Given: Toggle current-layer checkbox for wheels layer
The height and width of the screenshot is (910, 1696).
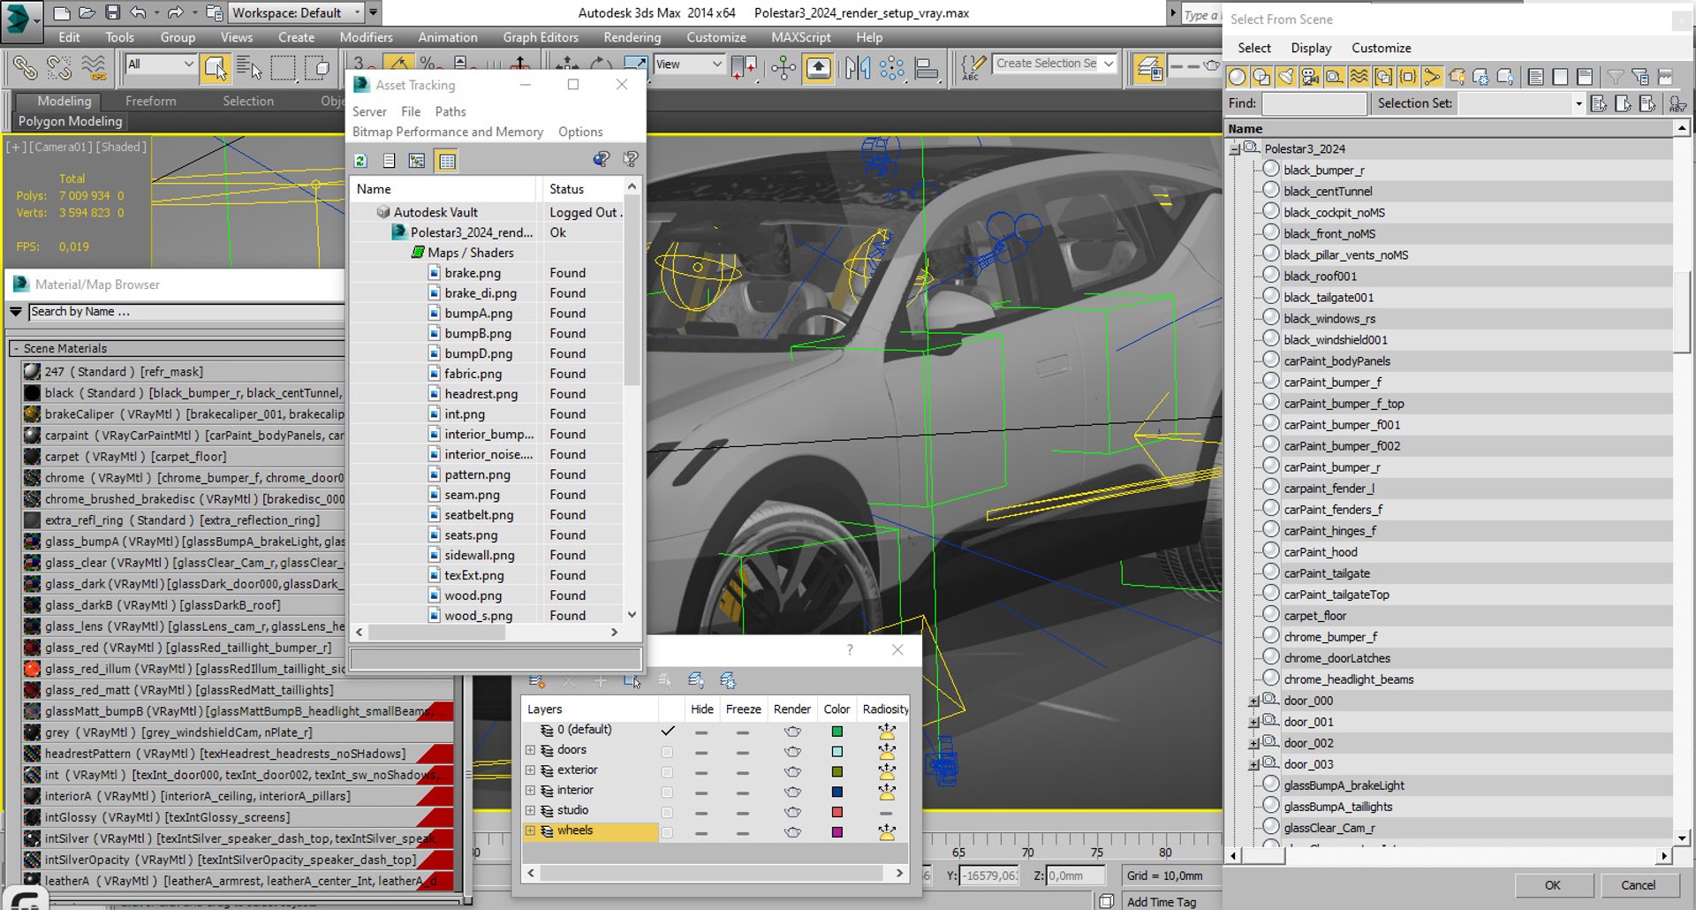Looking at the screenshot, I should [667, 832].
